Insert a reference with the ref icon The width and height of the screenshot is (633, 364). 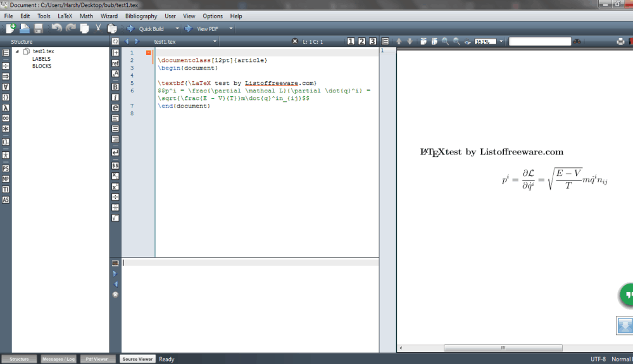[115, 63]
